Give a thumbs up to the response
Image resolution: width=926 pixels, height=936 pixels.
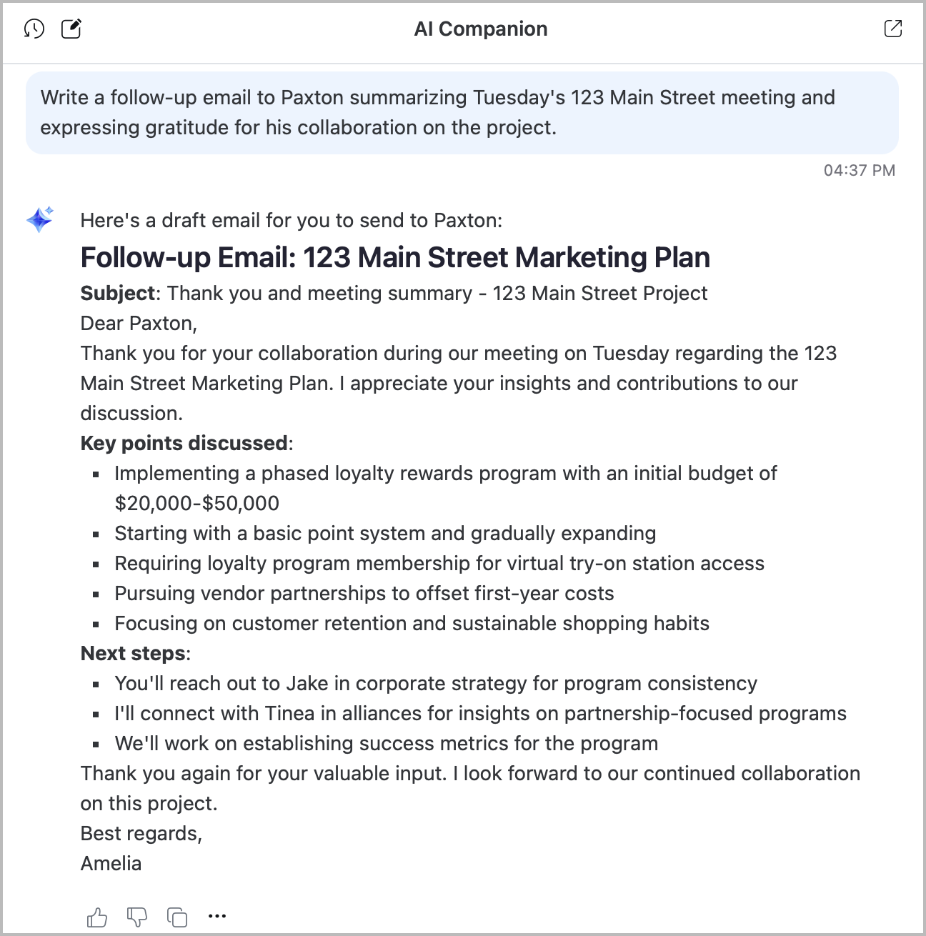98,916
